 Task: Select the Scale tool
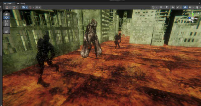tap(7, 25)
